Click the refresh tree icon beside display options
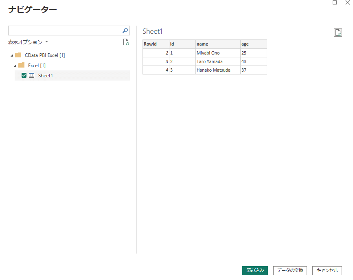This screenshot has height=280, width=353. (126, 42)
